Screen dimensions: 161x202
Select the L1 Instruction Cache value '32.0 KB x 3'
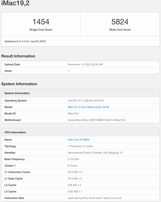point(75,172)
